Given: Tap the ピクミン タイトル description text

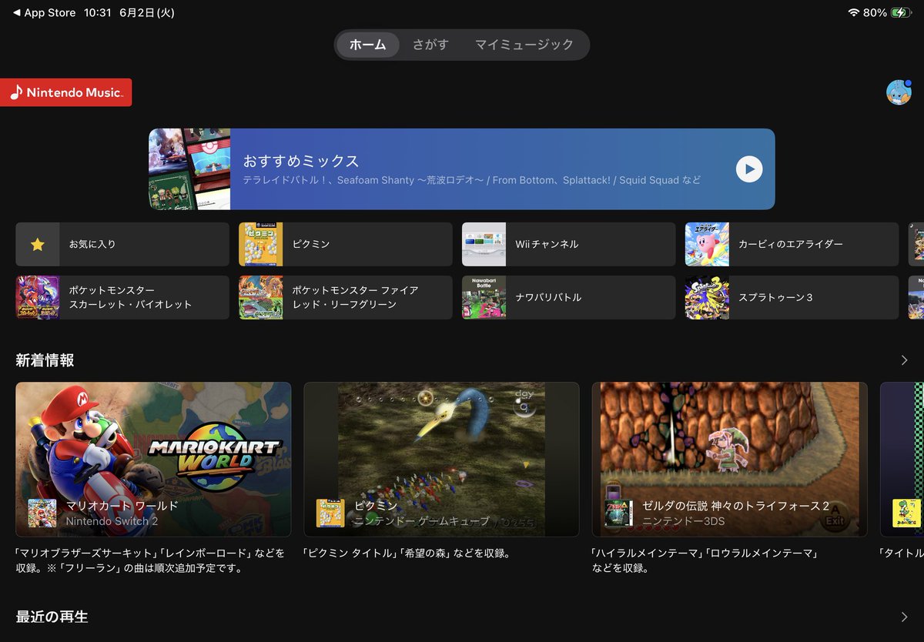Looking at the screenshot, I should 407,553.
